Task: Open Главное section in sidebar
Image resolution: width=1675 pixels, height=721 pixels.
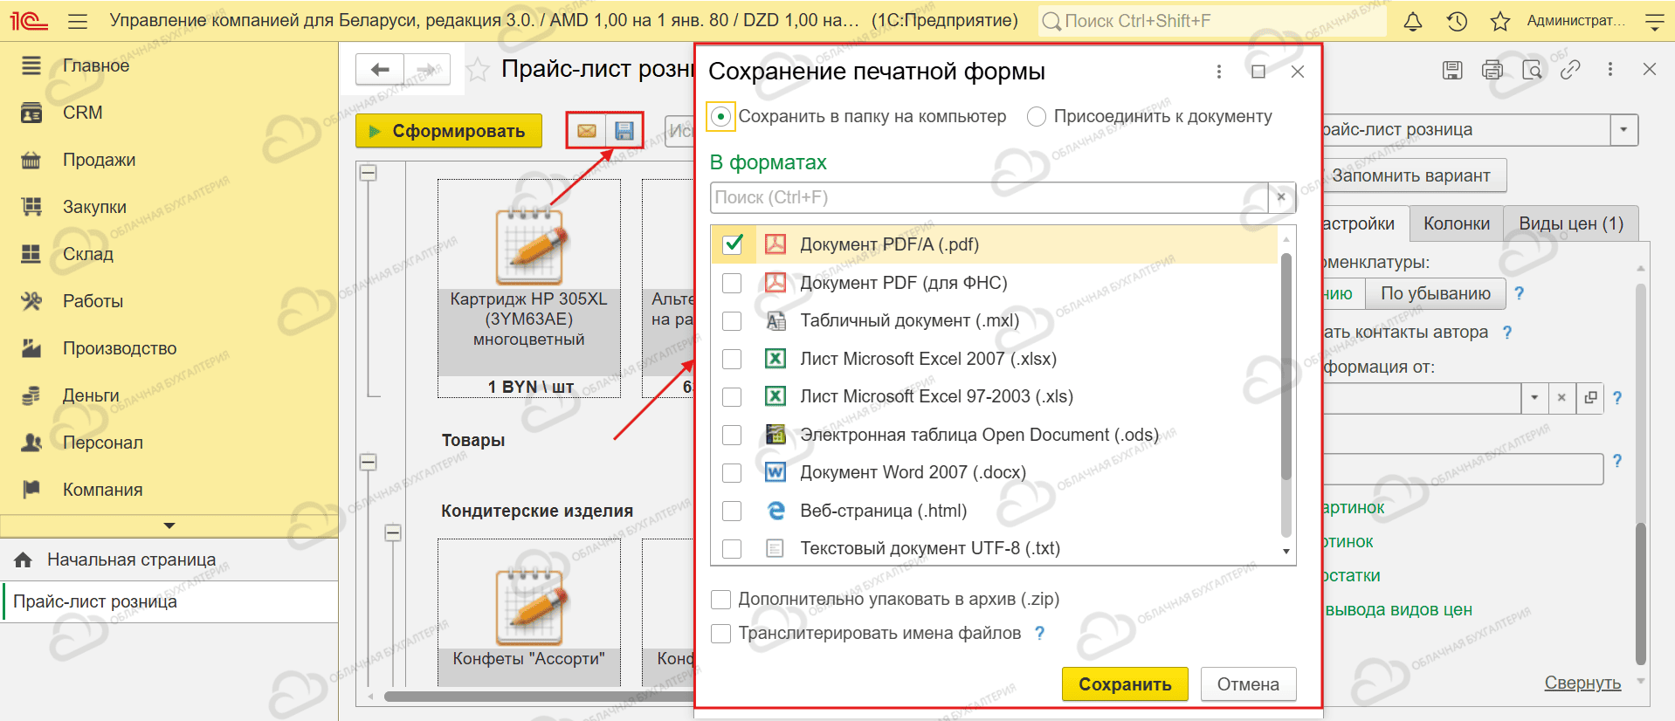Action: (96, 65)
